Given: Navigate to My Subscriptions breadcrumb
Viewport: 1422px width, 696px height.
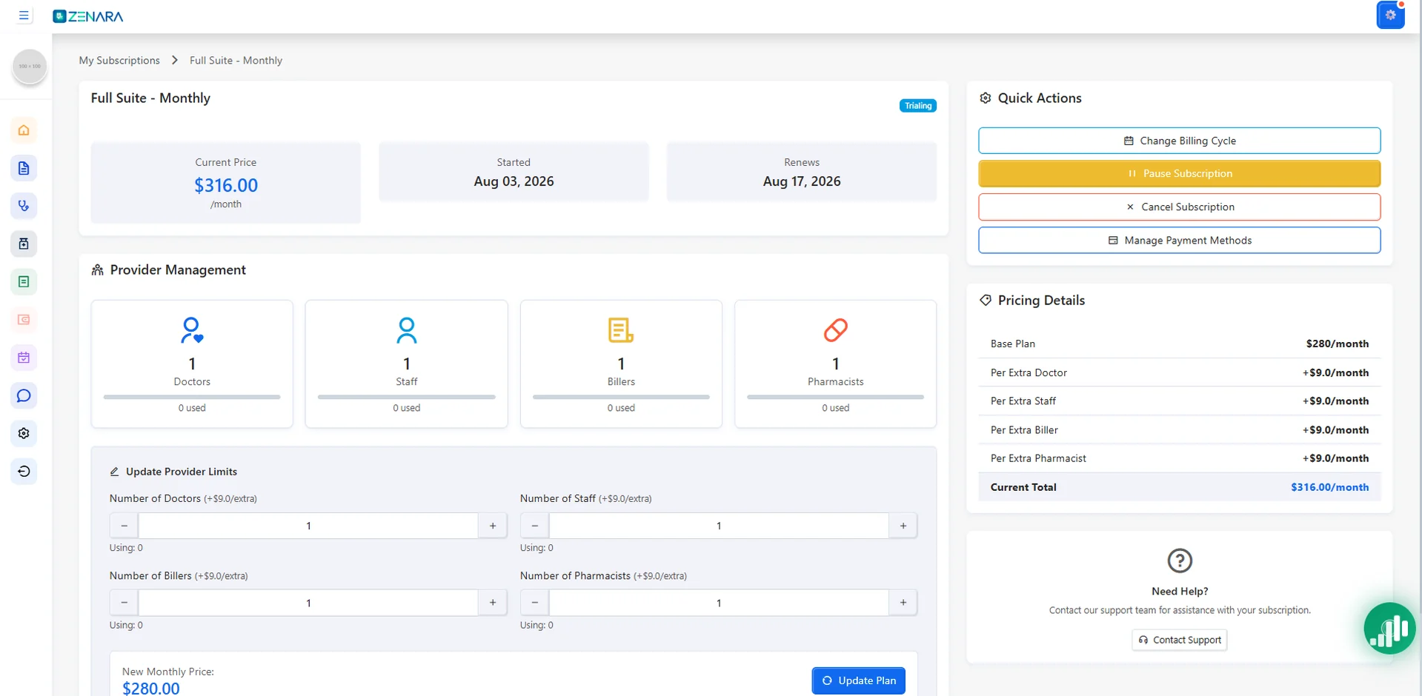Looking at the screenshot, I should [119, 61].
